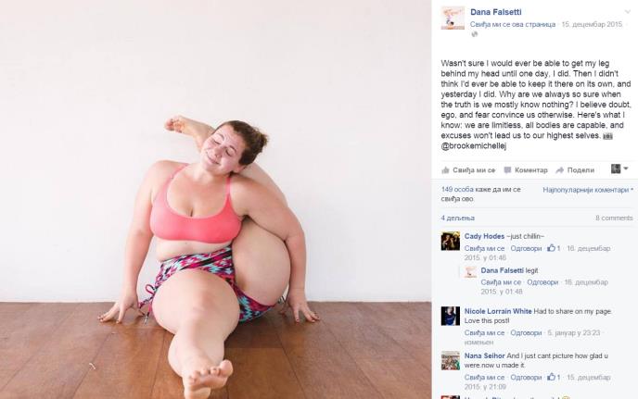
Task: Click the 8 comments count
Action: (614, 218)
